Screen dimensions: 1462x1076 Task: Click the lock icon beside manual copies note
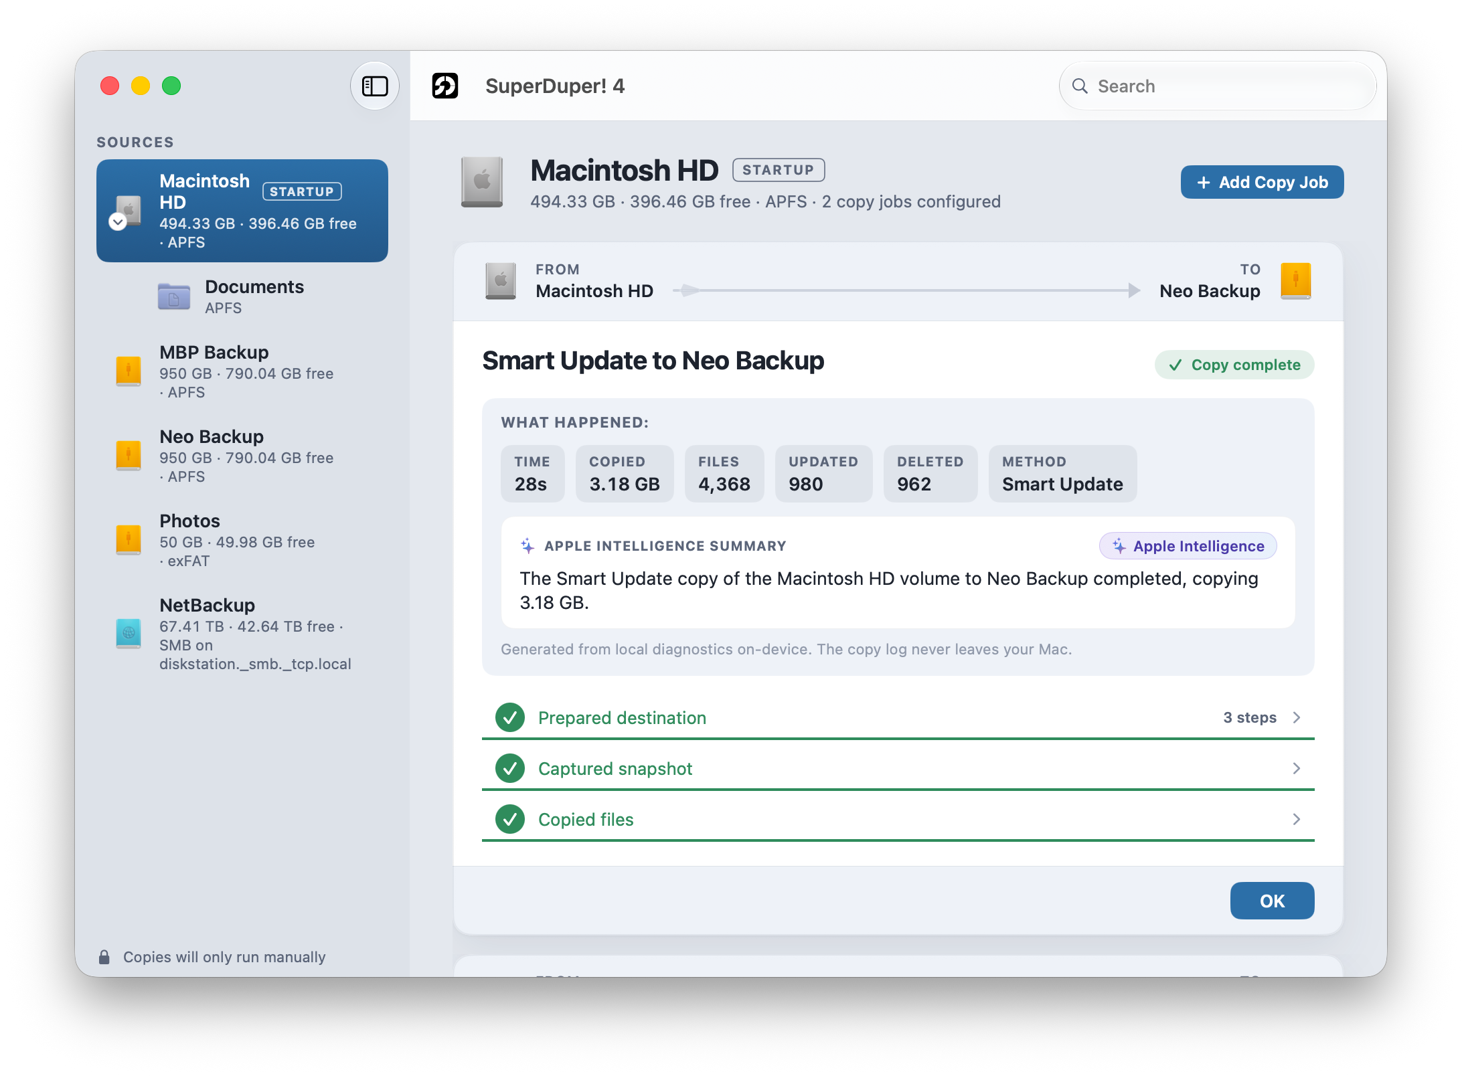(x=104, y=957)
